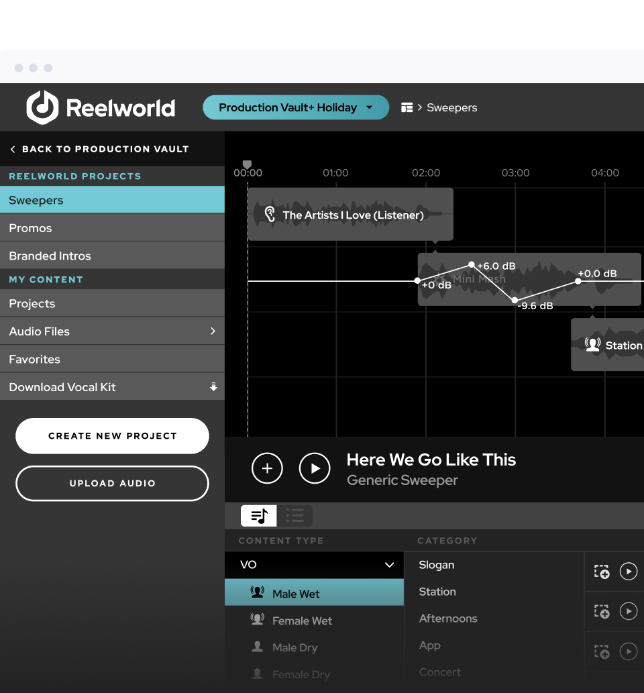This screenshot has height=693, width=644.
Task: Choose the Slogan category
Action: [x=436, y=565]
